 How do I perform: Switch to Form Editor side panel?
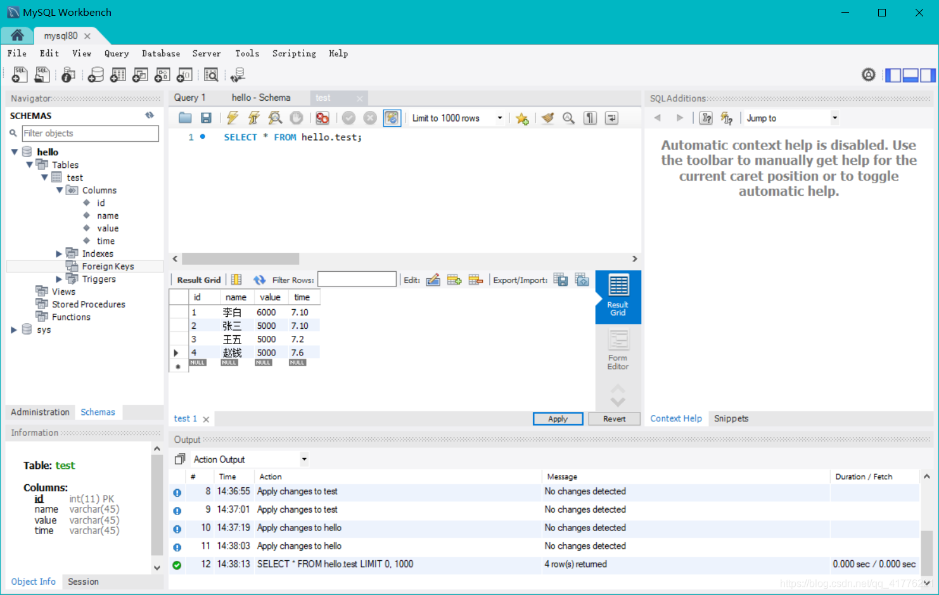618,350
